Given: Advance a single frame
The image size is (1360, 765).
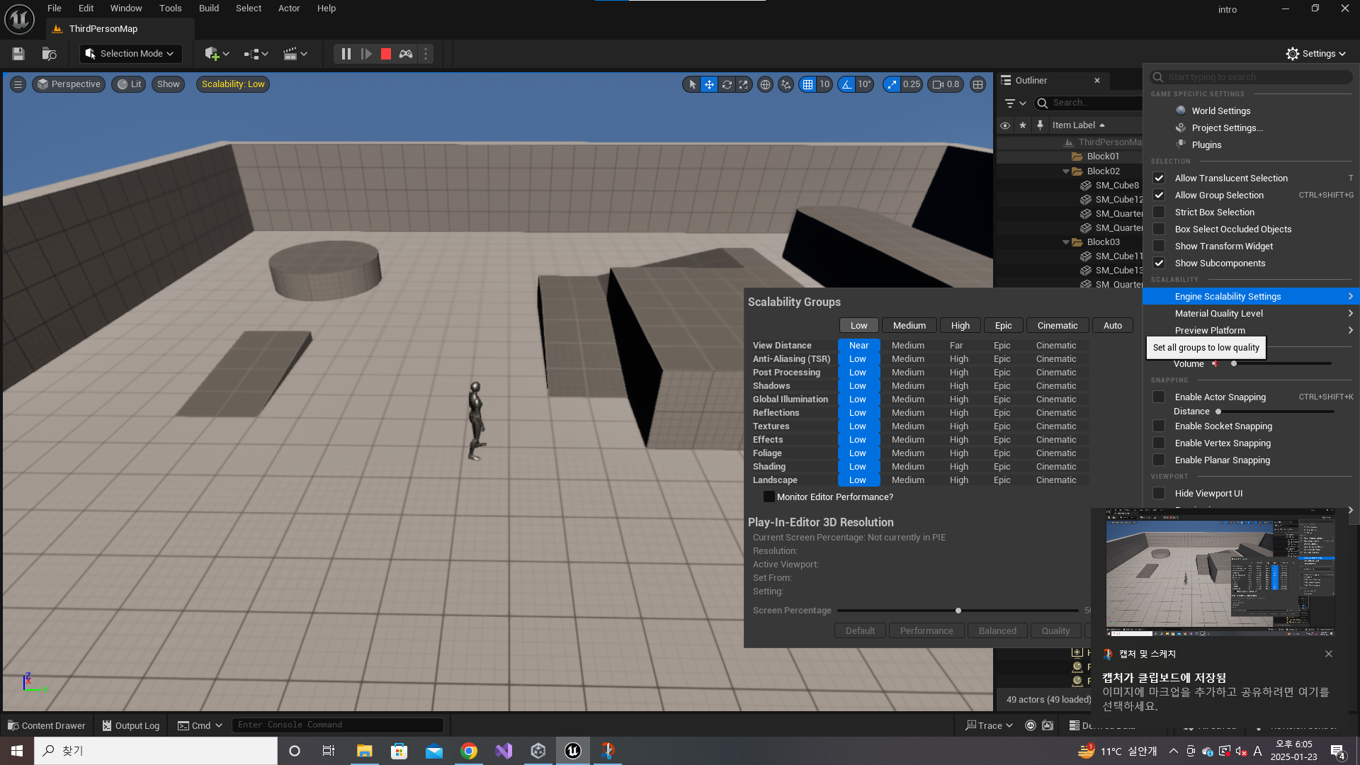Looking at the screenshot, I should 365,54.
